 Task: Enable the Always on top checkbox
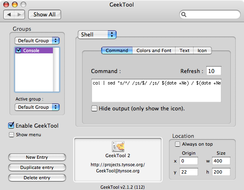pos(178,144)
